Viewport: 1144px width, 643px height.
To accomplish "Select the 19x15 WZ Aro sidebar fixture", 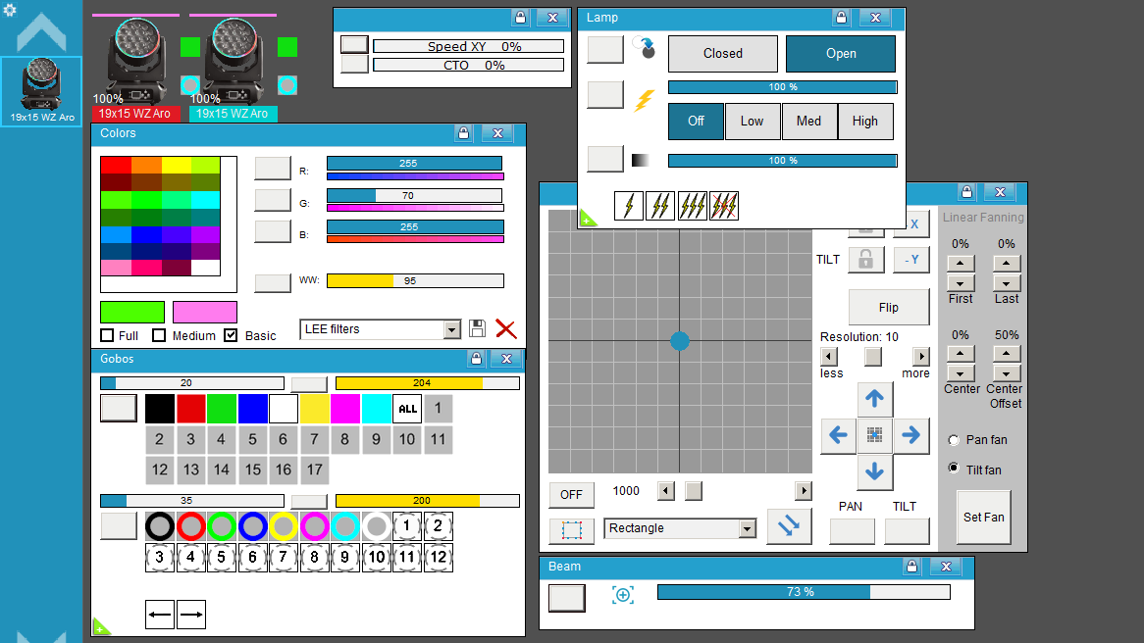I will [x=41, y=91].
